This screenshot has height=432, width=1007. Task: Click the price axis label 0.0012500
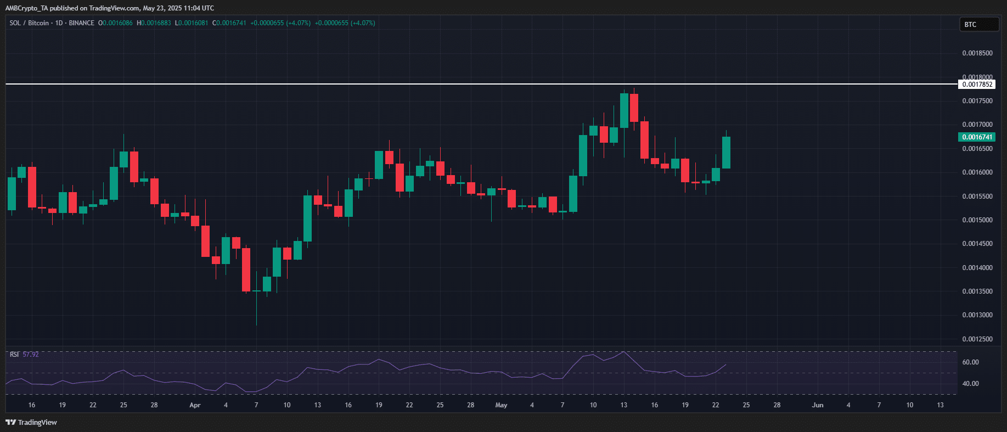977,339
